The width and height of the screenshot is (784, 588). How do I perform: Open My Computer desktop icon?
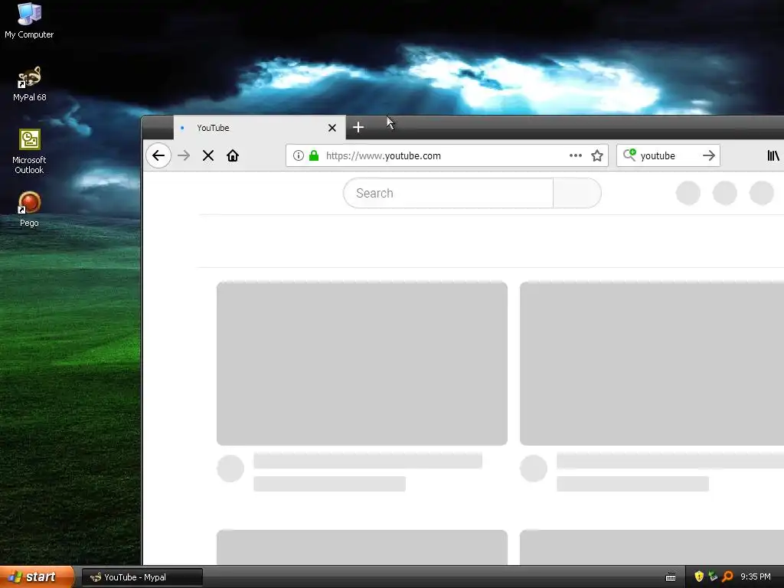29,21
